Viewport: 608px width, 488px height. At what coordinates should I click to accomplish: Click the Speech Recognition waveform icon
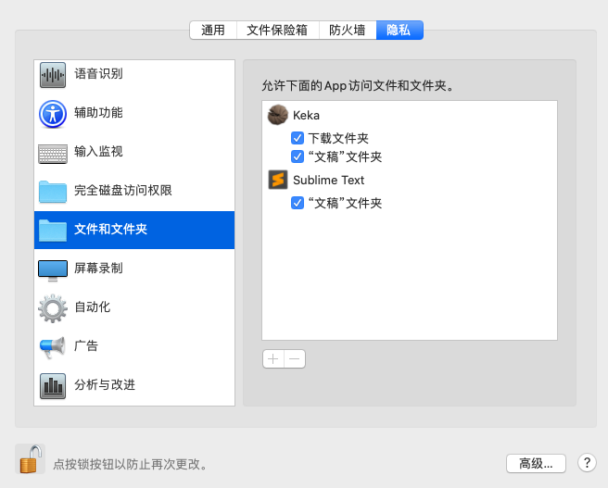pos(53,75)
